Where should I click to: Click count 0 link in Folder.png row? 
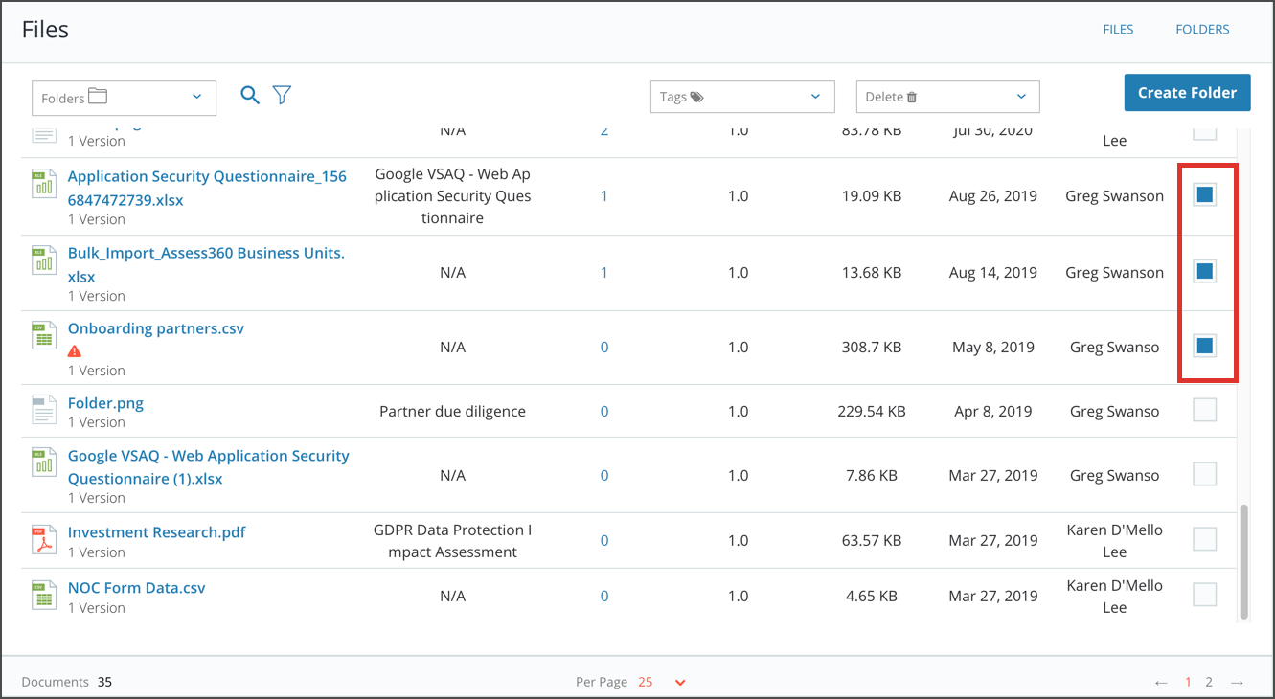tap(604, 412)
